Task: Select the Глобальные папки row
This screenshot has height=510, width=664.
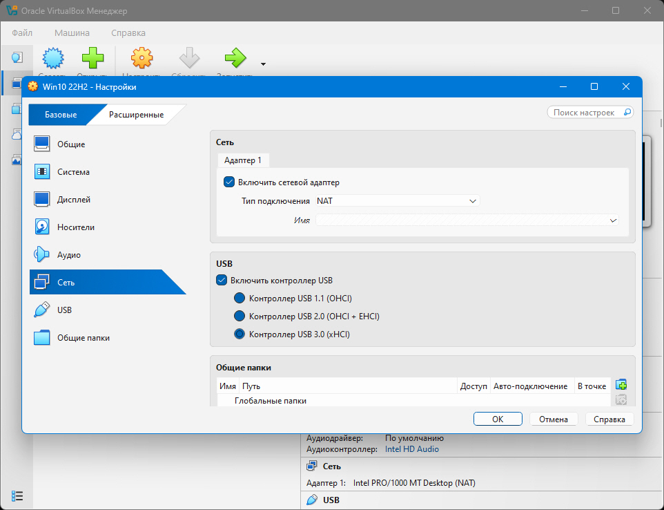Action: (x=413, y=401)
